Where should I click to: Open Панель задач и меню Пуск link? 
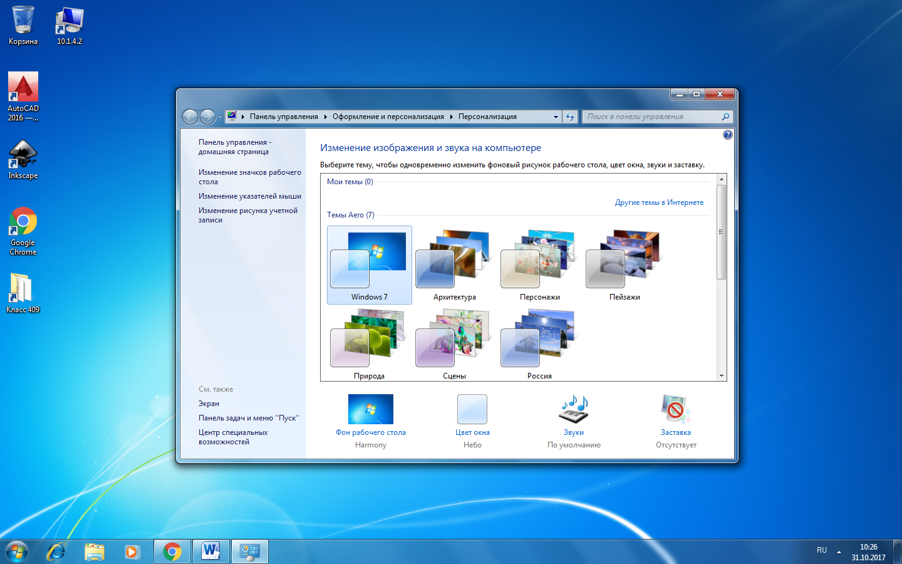(249, 418)
